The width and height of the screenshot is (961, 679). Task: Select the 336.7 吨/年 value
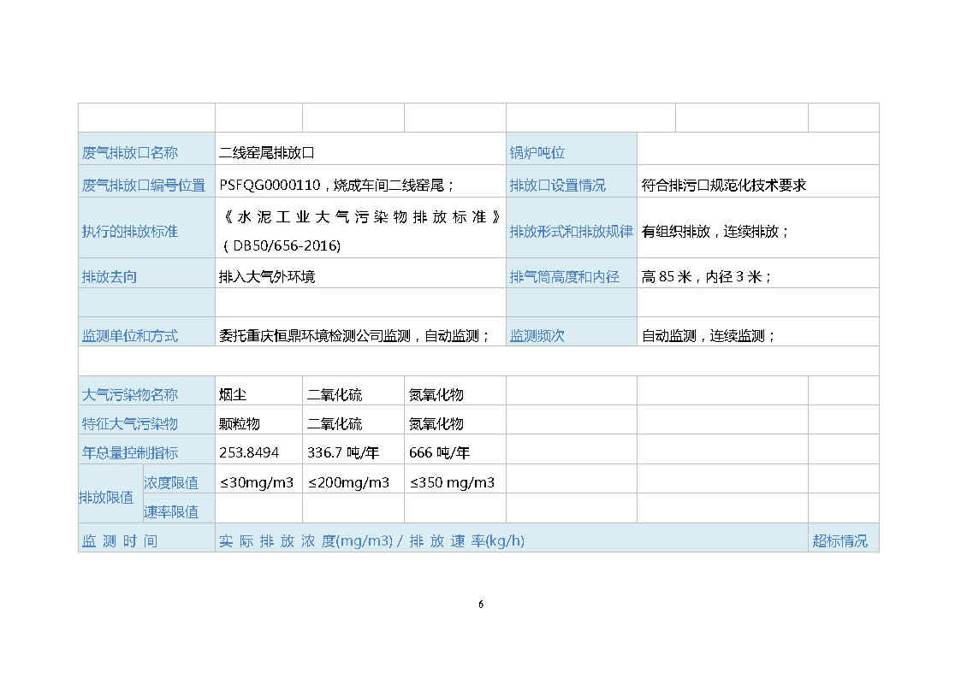click(x=343, y=452)
